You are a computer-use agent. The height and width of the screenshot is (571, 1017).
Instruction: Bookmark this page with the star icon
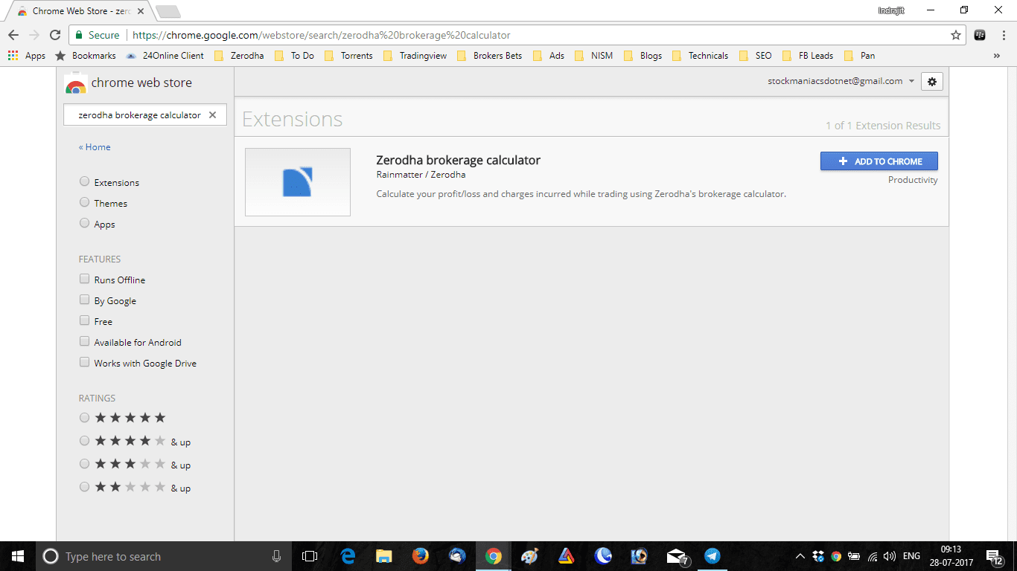coord(956,35)
